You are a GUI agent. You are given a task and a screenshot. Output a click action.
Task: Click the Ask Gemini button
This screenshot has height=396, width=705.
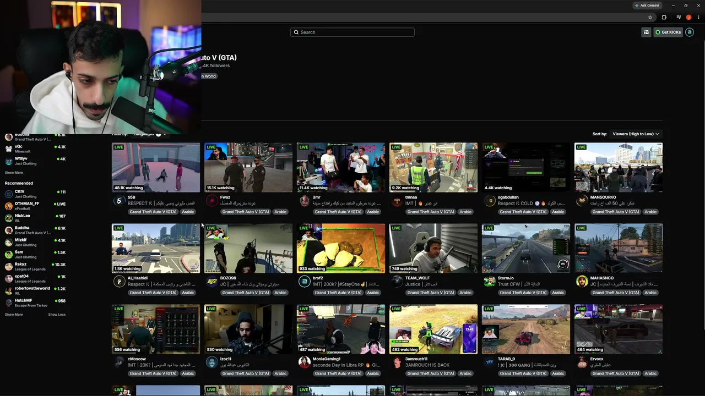tap(647, 5)
